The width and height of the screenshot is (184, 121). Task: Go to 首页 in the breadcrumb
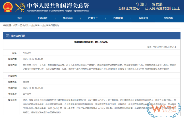[x=15, y=25]
